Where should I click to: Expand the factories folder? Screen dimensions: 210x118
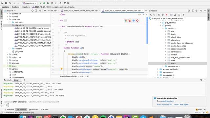coord(10,22)
